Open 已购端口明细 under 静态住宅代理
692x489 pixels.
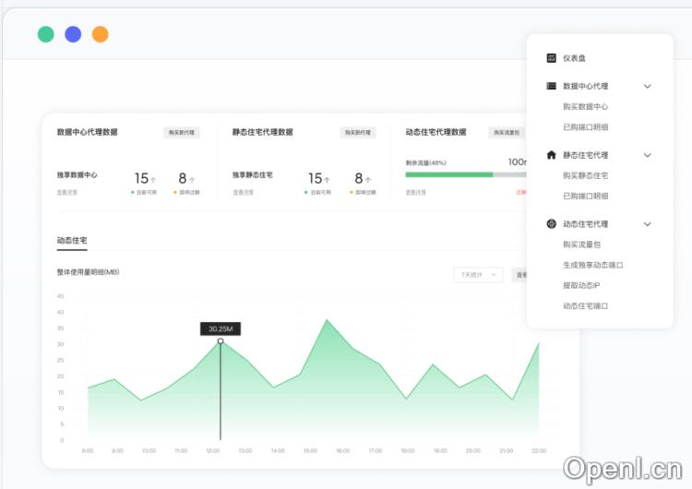point(585,196)
